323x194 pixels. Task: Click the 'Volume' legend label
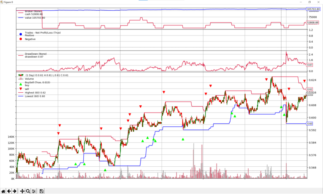[x=29, y=78]
